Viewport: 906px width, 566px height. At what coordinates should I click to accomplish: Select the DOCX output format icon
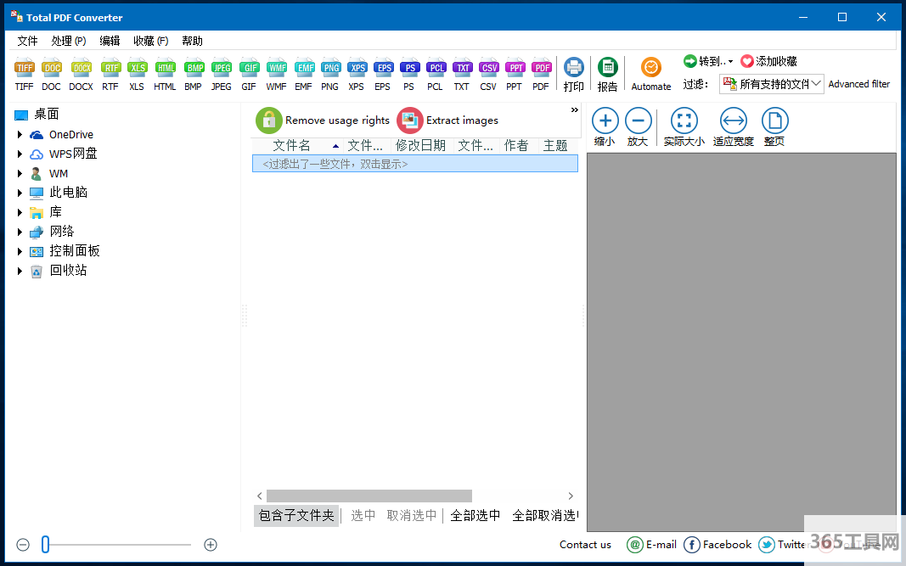click(81, 68)
